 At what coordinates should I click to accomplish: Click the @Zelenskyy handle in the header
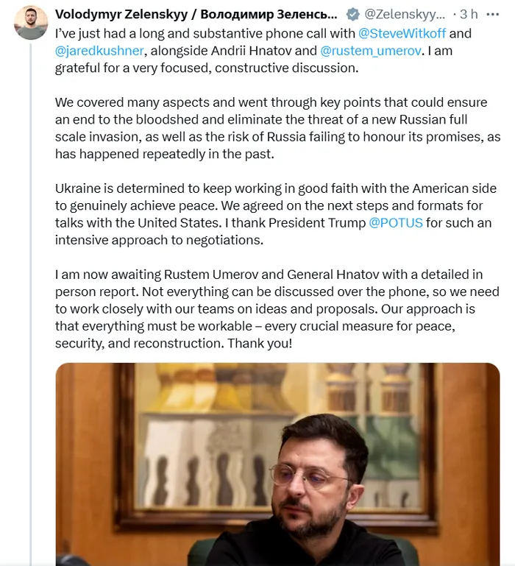(405, 14)
